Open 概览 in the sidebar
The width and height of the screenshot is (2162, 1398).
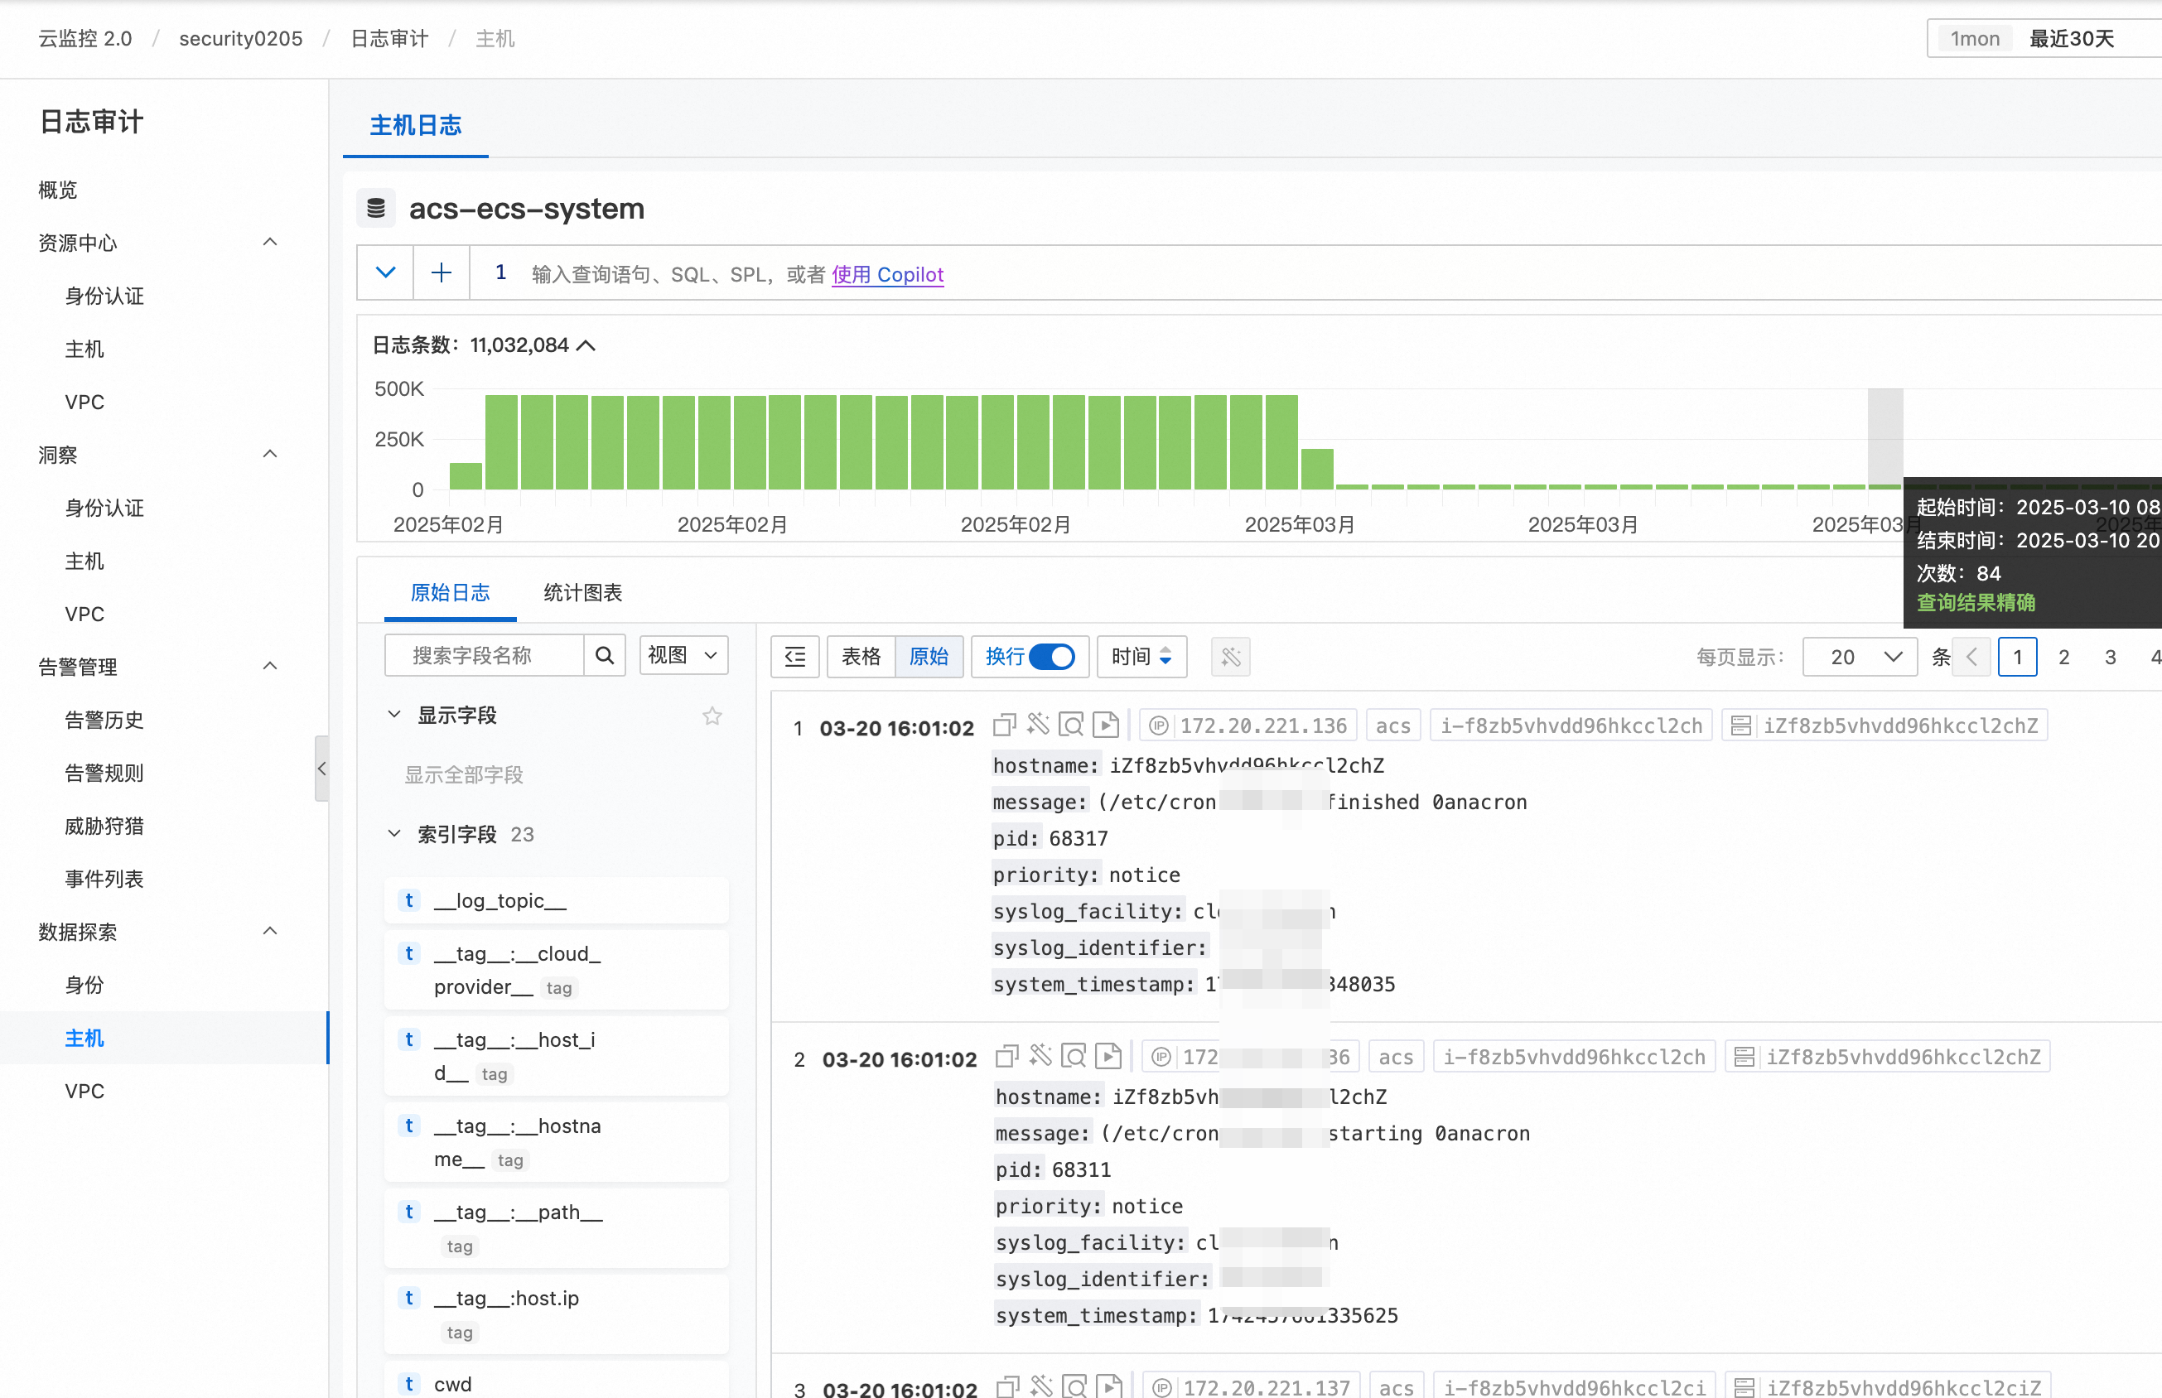[58, 190]
